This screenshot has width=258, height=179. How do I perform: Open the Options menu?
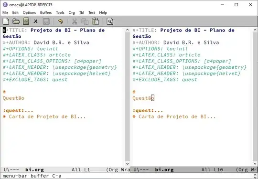pyautogui.click(x=29, y=13)
